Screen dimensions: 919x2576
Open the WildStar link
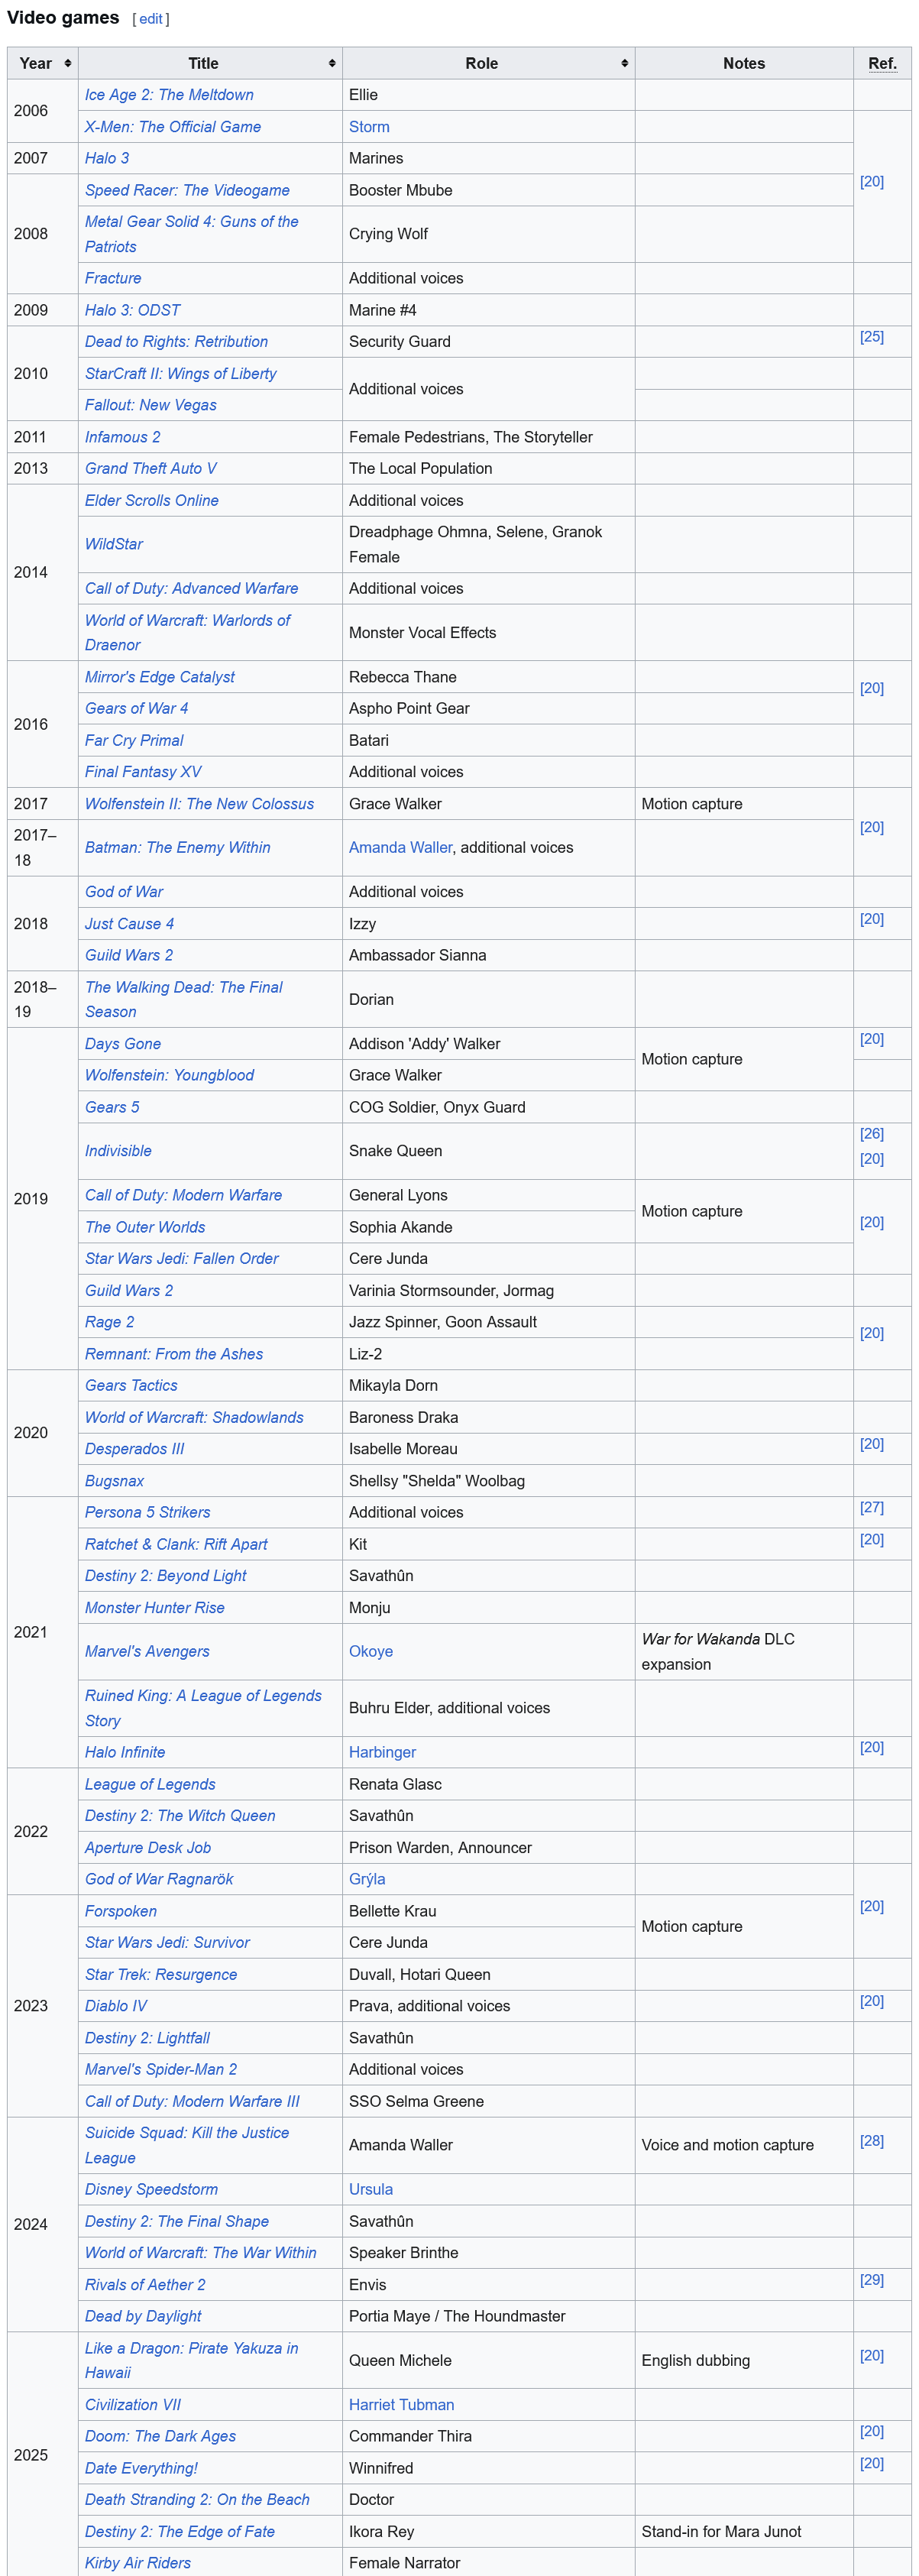point(114,544)
